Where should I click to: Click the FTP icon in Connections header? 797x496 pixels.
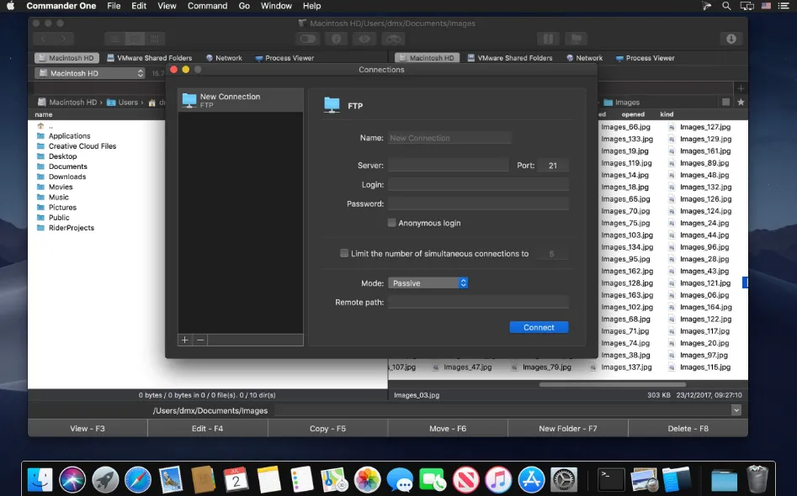[x=332, y=105]
